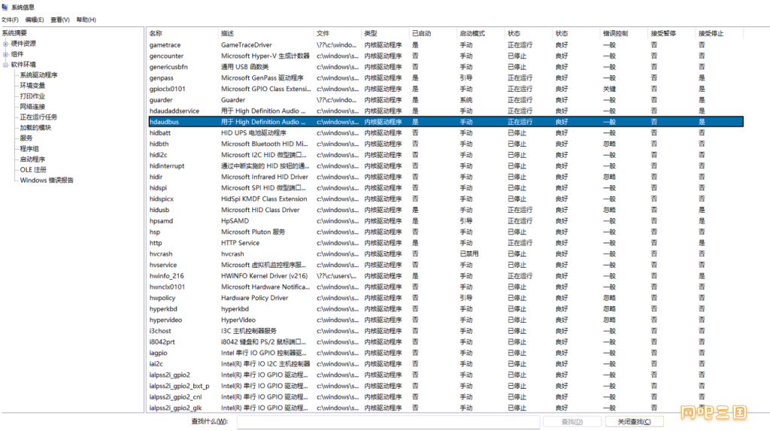Select Windows 错误报告 in the tree
770x431 pixels.
47,181
